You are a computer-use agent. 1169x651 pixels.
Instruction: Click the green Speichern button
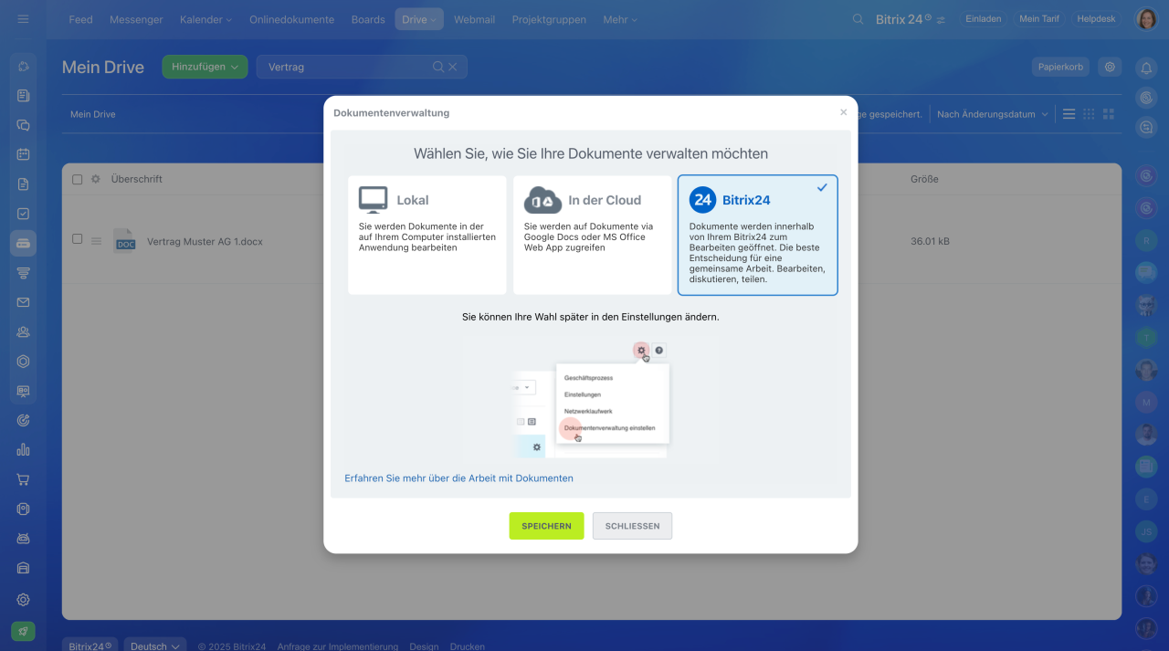tap(546, 526)
